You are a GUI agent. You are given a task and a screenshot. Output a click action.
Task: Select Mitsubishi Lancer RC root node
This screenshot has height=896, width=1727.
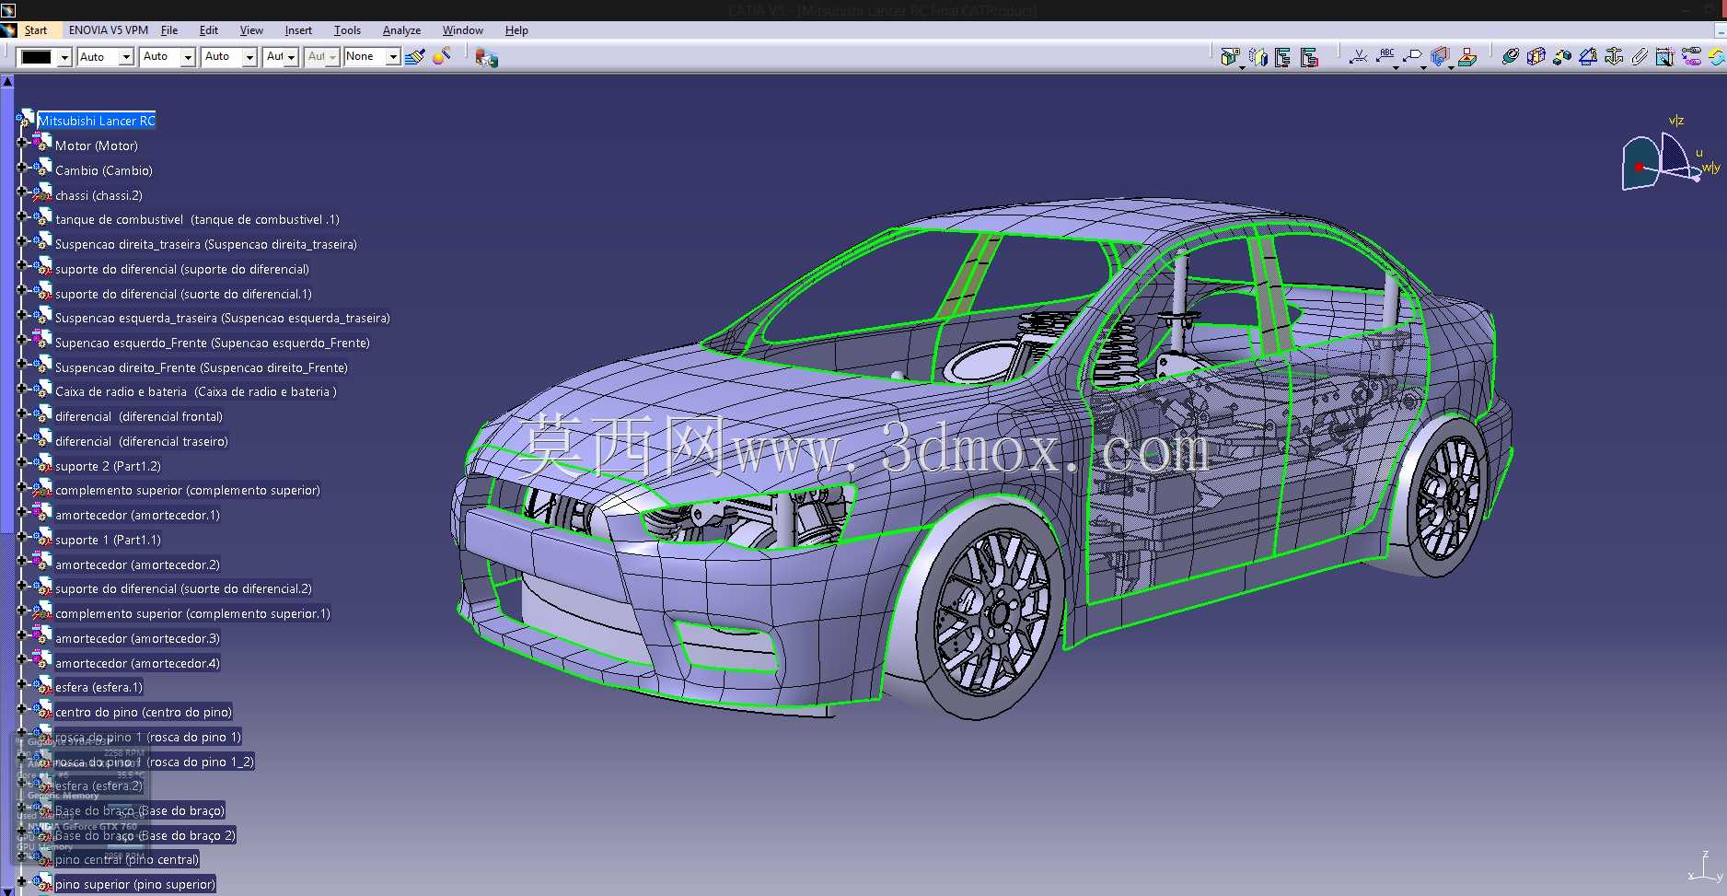click(x=97, y=121)
